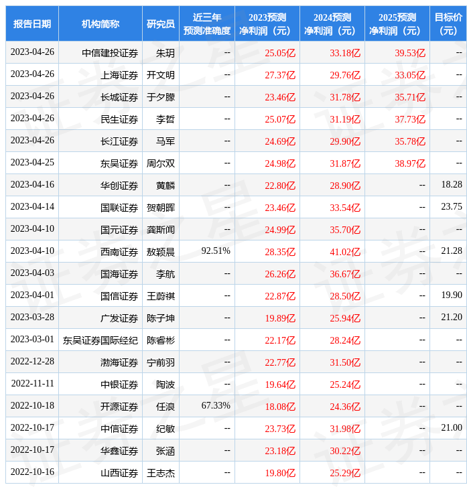Click the 29.90亿 value
The width and height of the screenshot is (467, 489).
coord(345,141)
